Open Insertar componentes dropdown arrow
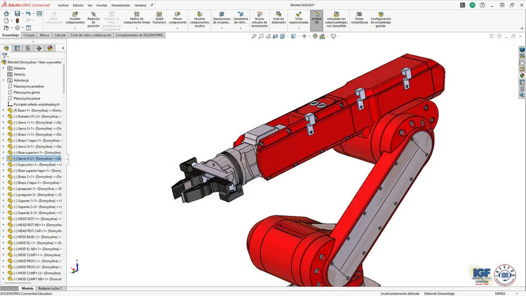 point(75,29)
